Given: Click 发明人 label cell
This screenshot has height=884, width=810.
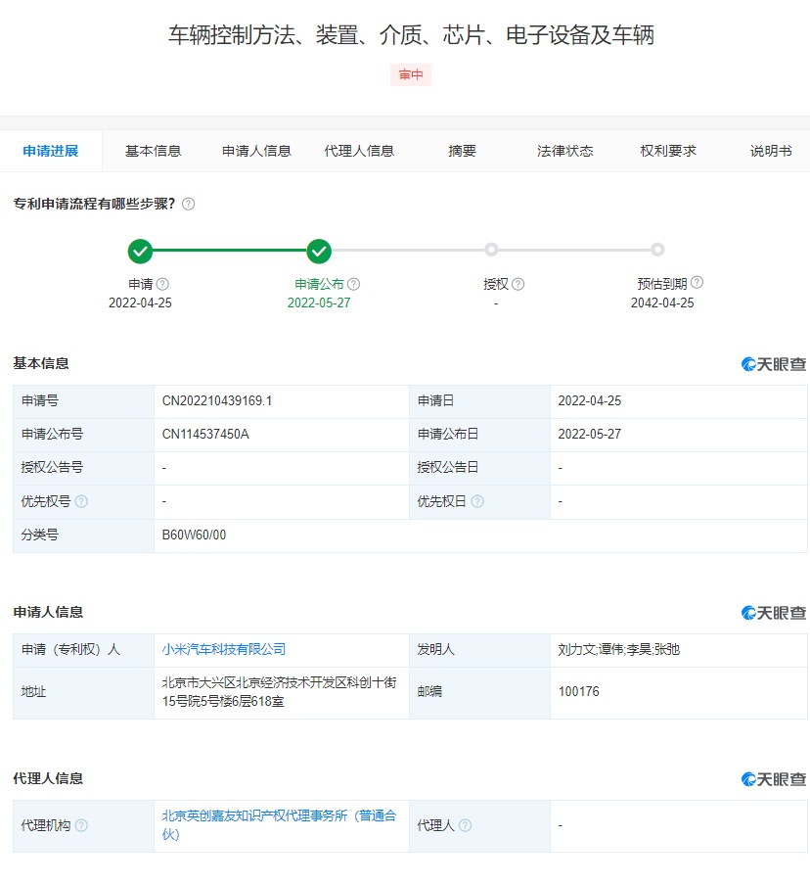Looking at the screenshot, I should tap(479, 650).
